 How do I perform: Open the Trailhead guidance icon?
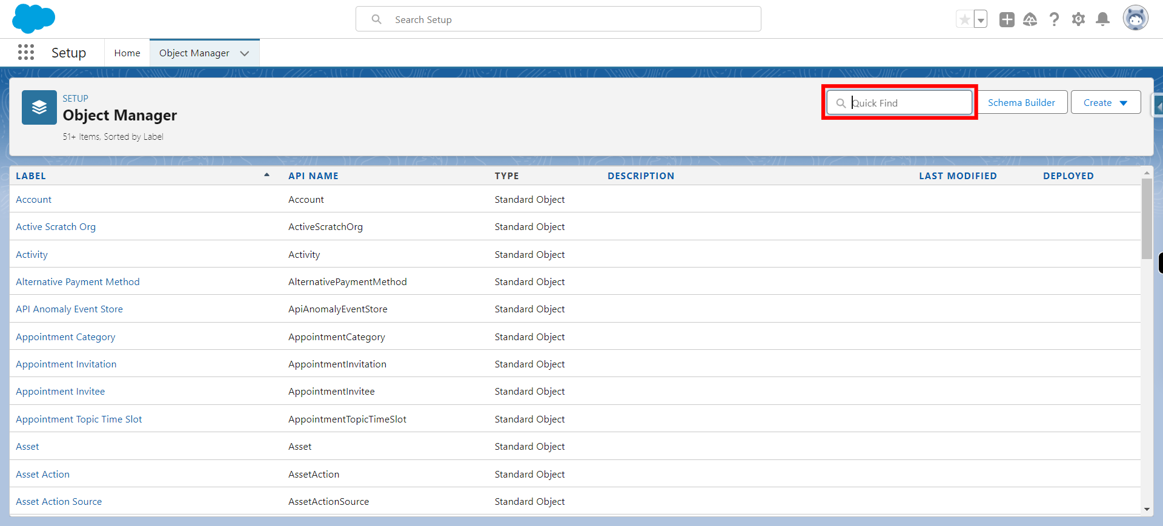(x=1030, y=19)
